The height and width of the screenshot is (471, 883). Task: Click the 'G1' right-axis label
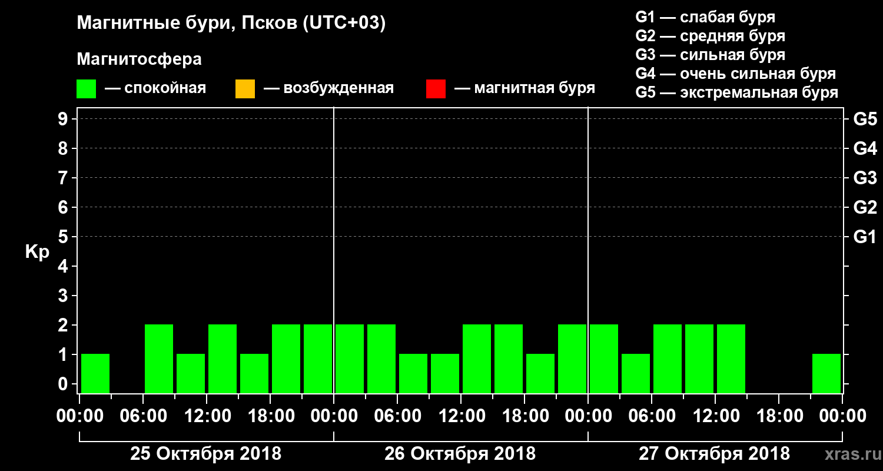(x=865, y=237)
